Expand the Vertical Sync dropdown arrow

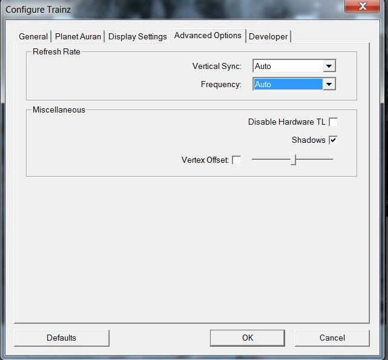click(x=329, y=66)
